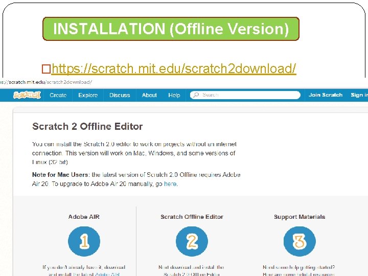368x276 pixels.
Task: Click the 'Support Materials' column heading
Action: pyautogui.click(x=300, y=217)
